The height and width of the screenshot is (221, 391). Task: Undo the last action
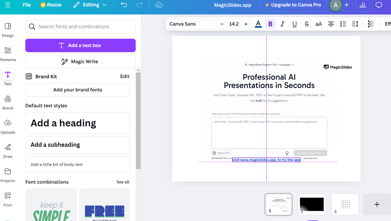[x=124, y=5]
